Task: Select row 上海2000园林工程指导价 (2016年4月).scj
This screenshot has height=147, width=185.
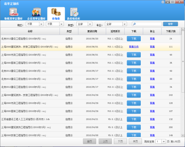Action: pos(90,111)
